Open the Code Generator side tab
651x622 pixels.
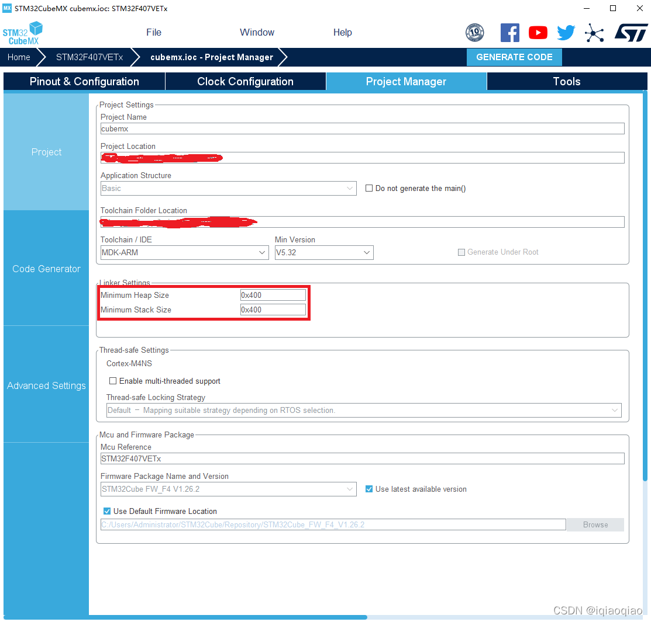(46, 269)
